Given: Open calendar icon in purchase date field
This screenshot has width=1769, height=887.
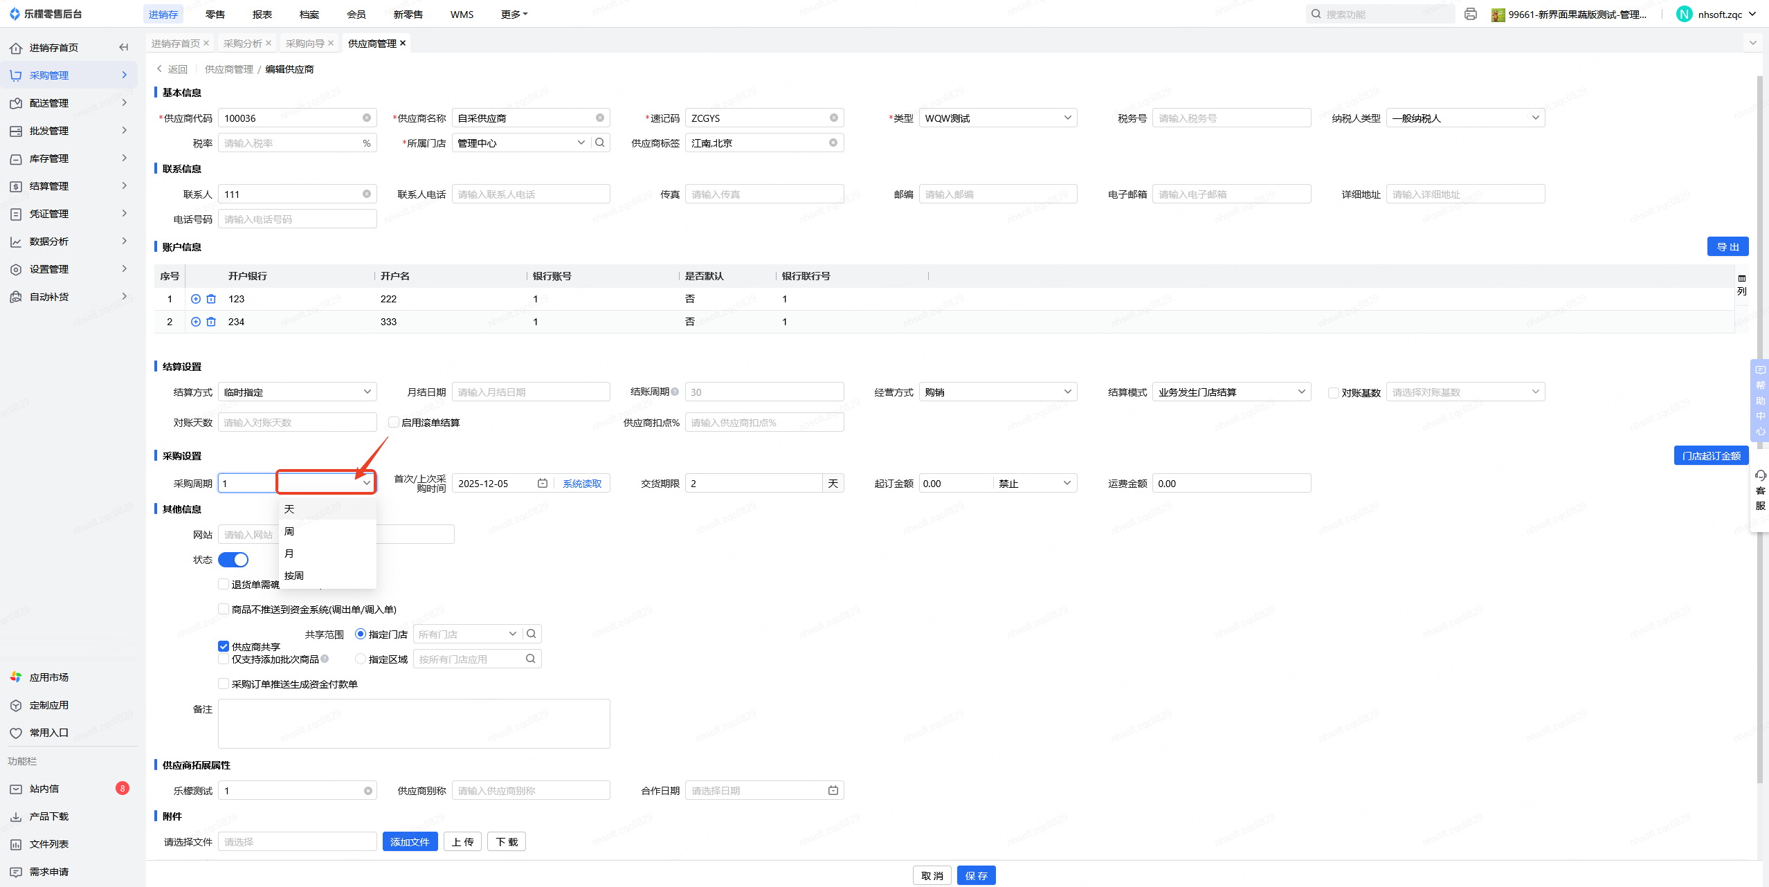Looking at the screenshot, I should [543, 483].
